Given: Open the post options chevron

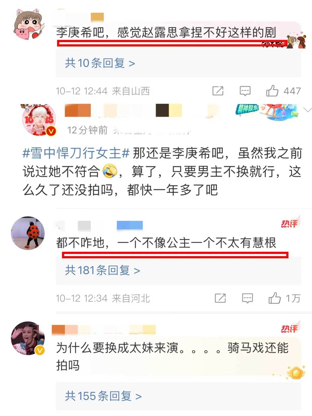Looking at the screenshot, I should (308, 110).
